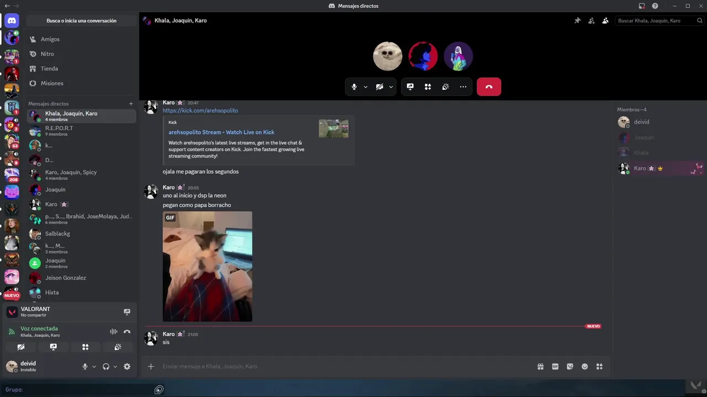707x397 pixels.
Task: Open the inbox icon in title bar
Action: [x=641, y=6]
